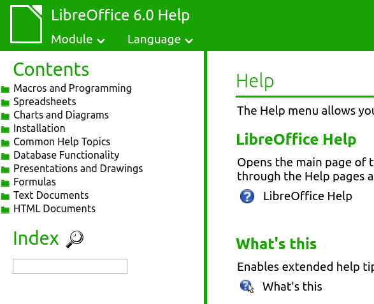Click the LibreOffice Help green heading link
This screenshot has width=374, height=304.
coord(296,140)
